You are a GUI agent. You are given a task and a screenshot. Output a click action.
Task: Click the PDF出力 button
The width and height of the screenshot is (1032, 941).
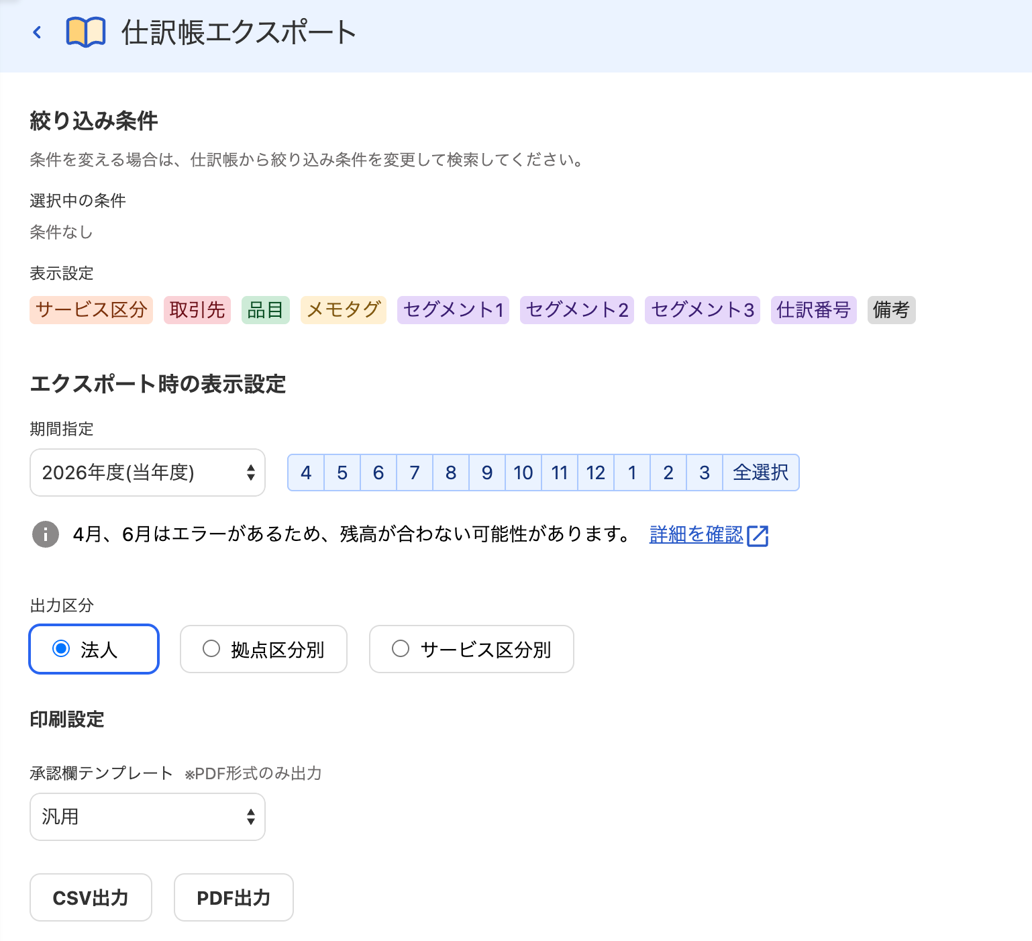pos(234,897)
